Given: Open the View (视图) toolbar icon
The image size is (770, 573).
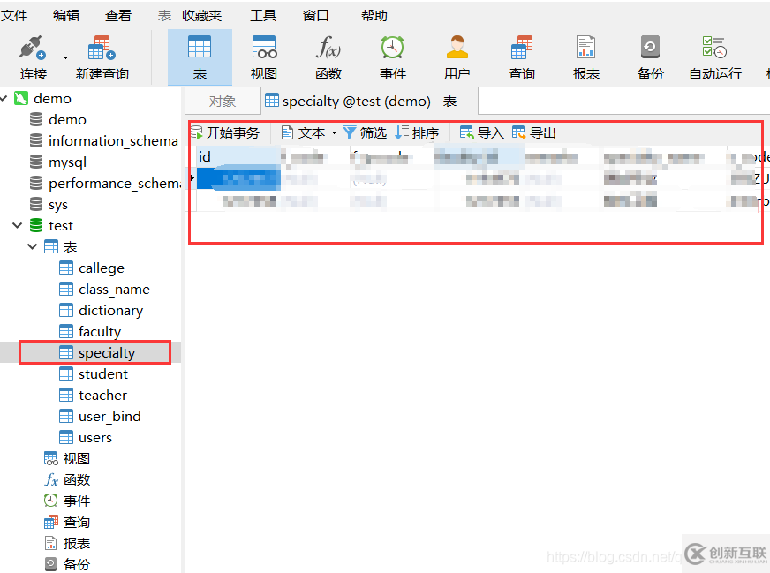Looking at the screenshot, I should tap(264, 48).
